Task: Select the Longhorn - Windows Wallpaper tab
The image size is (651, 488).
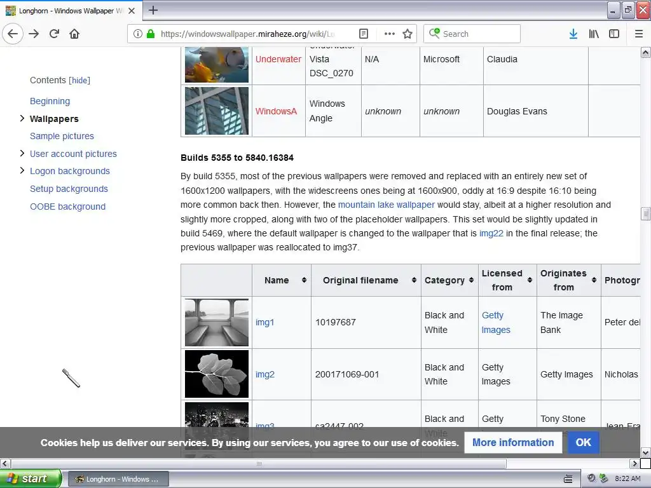Action: (71, 11)
